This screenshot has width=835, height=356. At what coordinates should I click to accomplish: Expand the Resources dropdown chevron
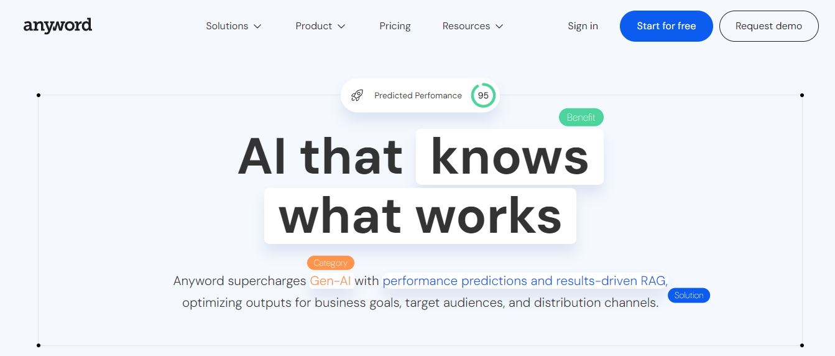pyautogui.click(x=499, y=26)
